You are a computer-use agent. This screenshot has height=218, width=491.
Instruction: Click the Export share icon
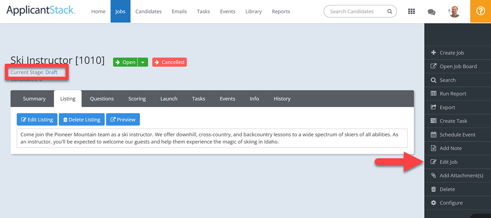pyautogui.click(x=433, y=107)
